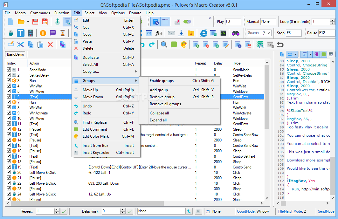Image resolution: width=338 pixels, height=219 pixels.
Task: Click the purple Message Box icon
Action: [x=52, y=33]
